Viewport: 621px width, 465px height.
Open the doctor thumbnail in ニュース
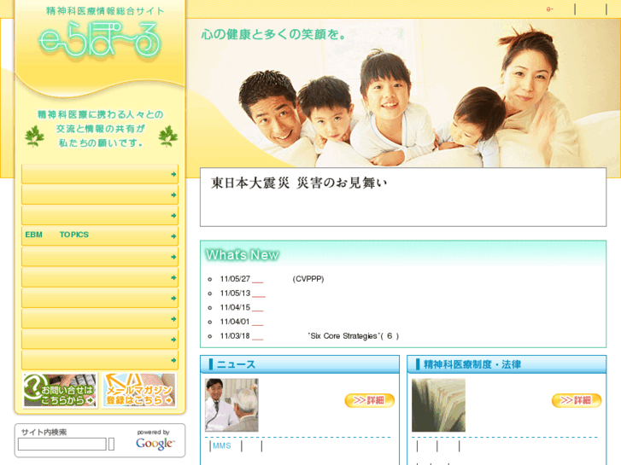coord(231,404)
